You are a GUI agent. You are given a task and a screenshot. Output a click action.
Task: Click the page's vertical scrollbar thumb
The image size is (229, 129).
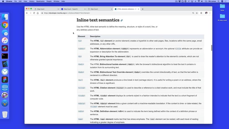click(x=211, y=48)
